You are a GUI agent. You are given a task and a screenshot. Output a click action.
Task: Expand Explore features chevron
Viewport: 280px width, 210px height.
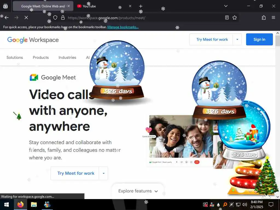156,191
